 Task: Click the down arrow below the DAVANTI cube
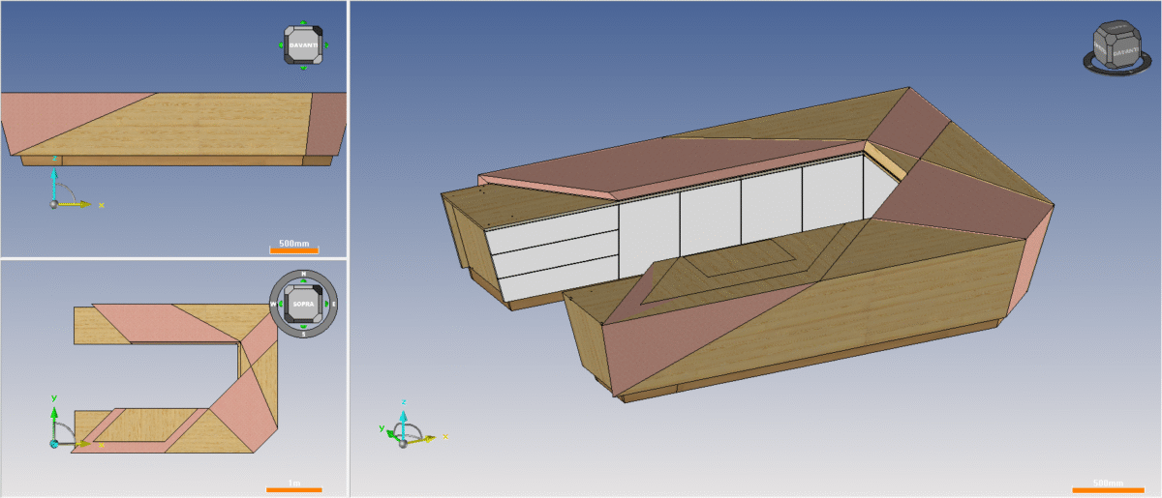[303, 67]
